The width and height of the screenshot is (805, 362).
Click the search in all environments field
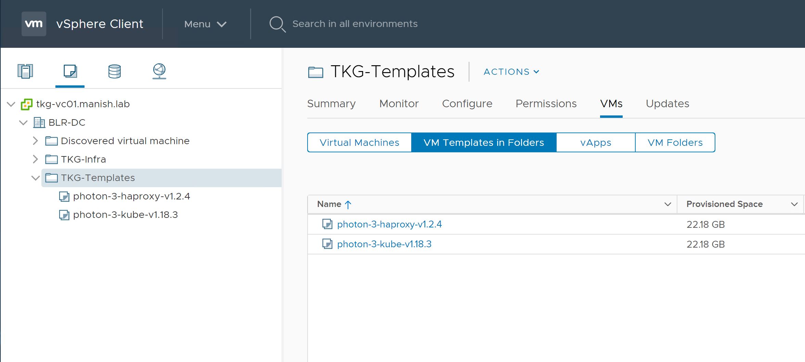point(355,24)
